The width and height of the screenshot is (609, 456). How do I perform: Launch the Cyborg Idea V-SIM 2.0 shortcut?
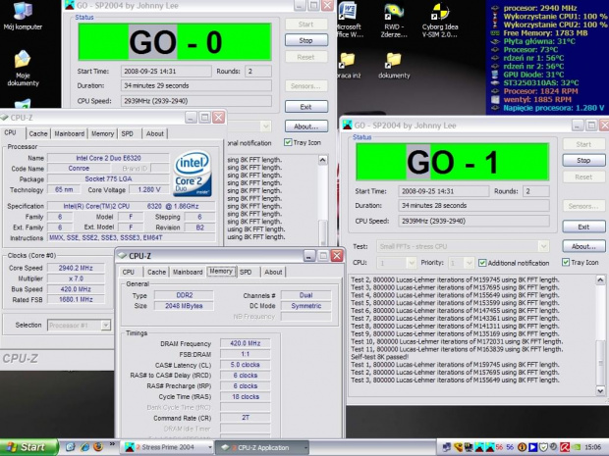coord(440,20)
